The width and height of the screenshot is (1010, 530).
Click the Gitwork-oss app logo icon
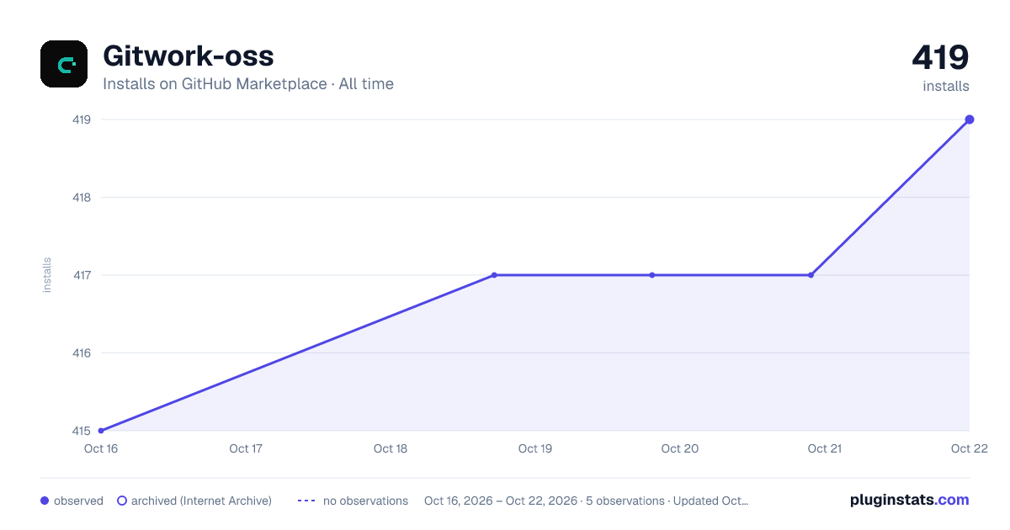(64, 64)
